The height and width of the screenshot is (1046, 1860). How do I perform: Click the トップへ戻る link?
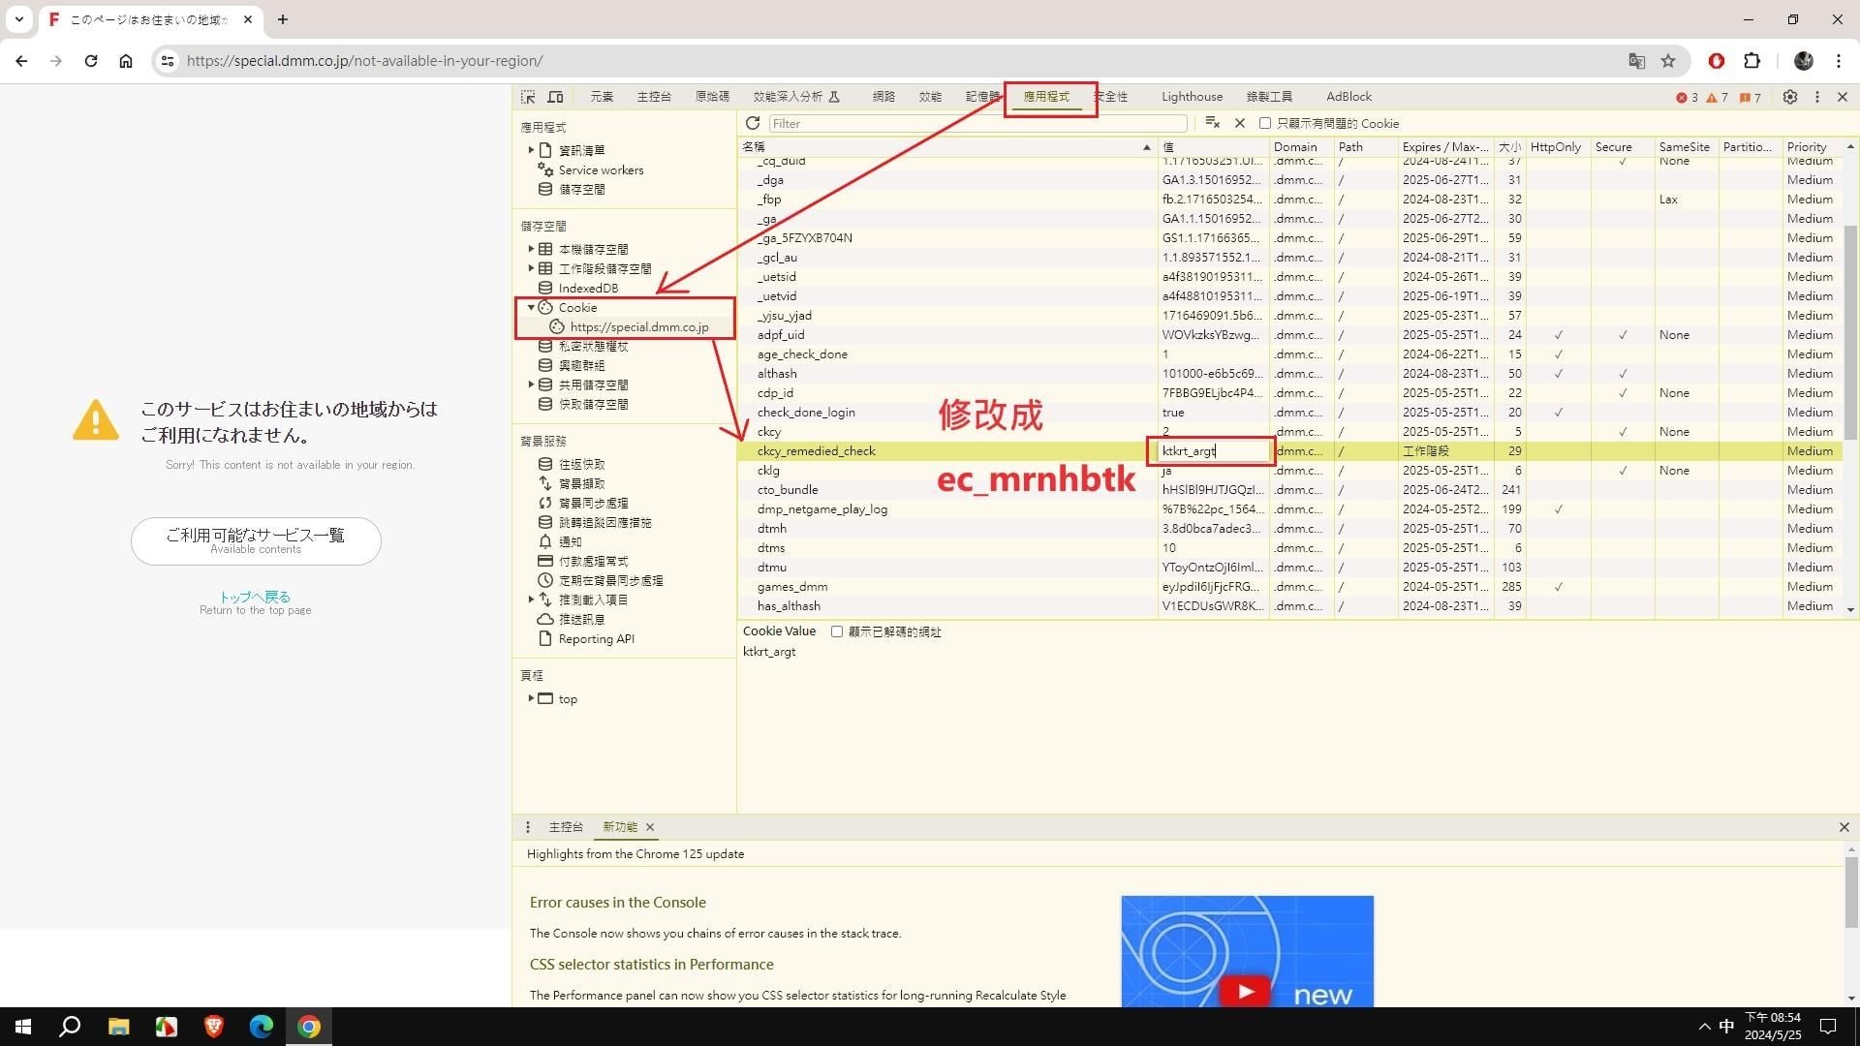pos(255,597)
